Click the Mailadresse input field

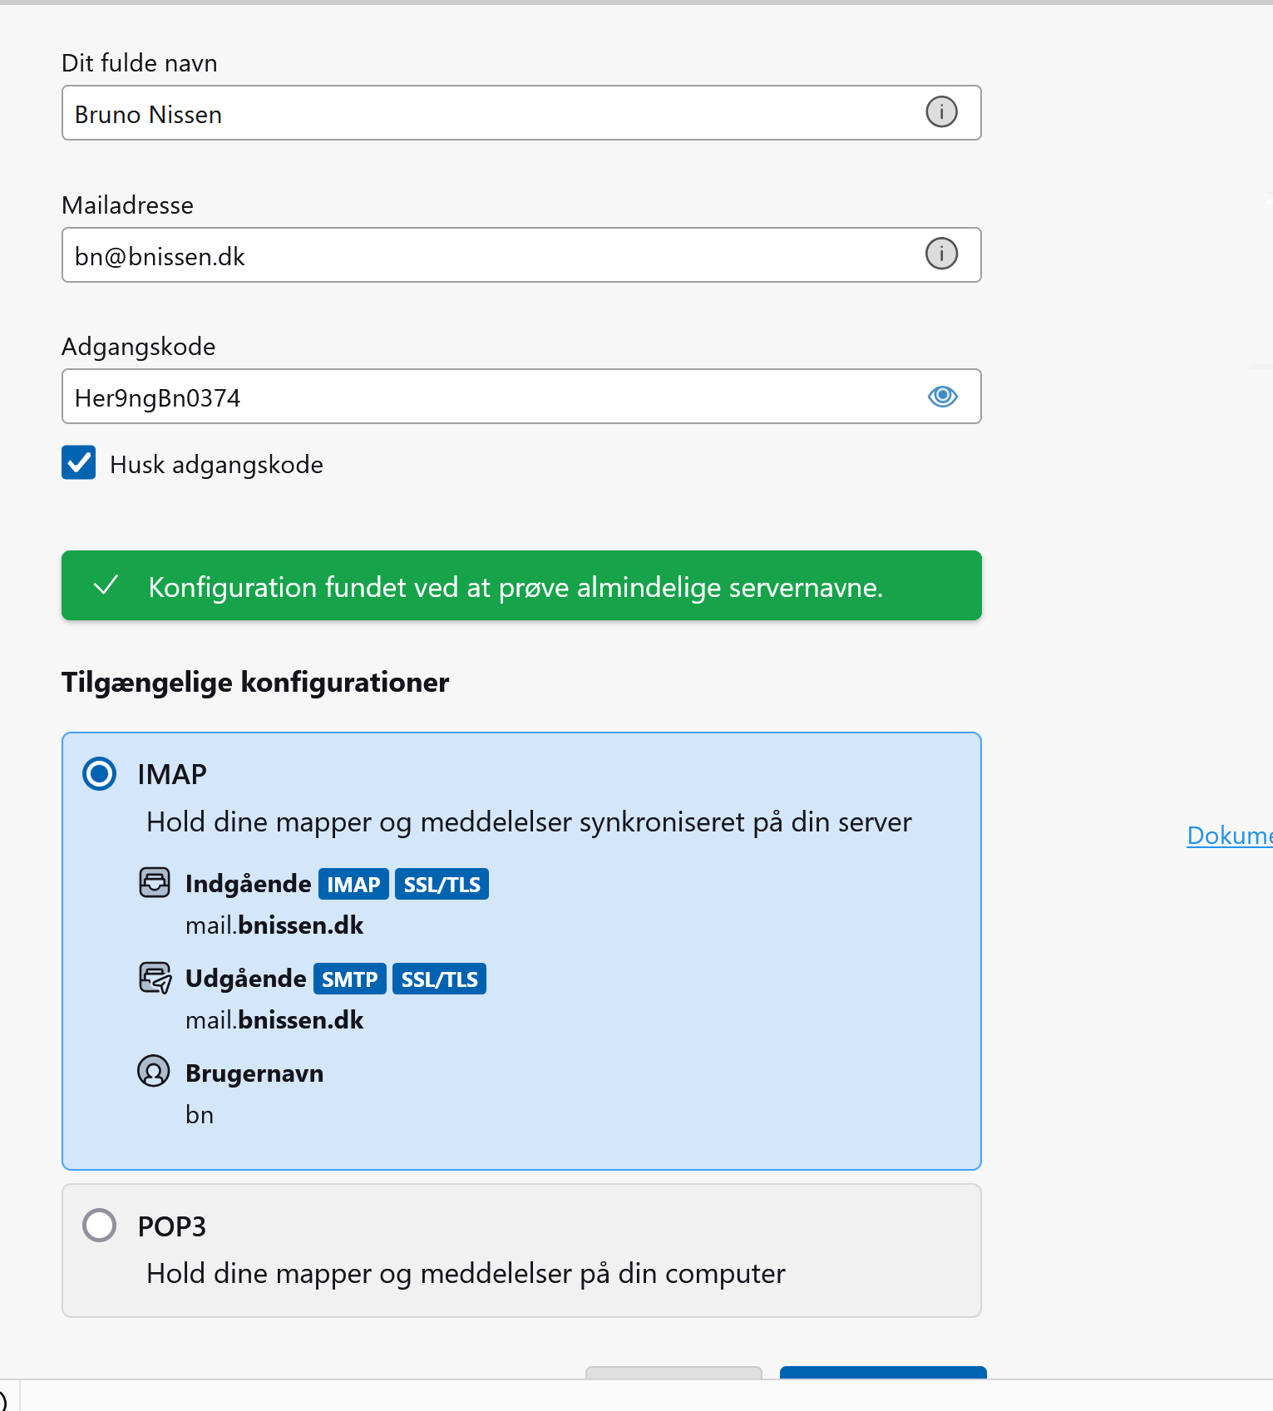[521, 255]
